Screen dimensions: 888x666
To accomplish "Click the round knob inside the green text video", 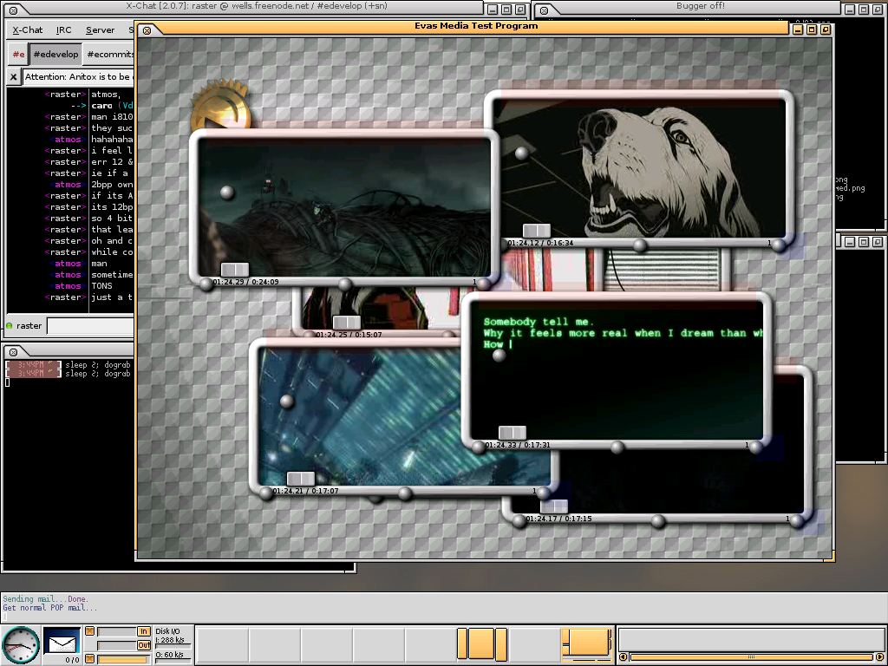I will [499, 356].
